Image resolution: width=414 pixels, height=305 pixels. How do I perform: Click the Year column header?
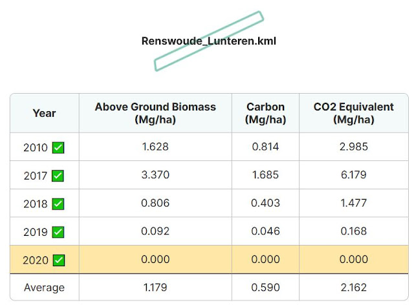point(45,113)
